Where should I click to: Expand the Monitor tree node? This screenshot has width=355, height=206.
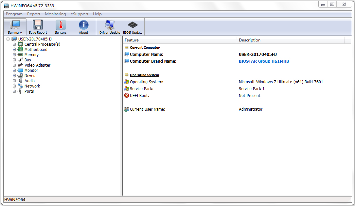click(x=14, y=70)
